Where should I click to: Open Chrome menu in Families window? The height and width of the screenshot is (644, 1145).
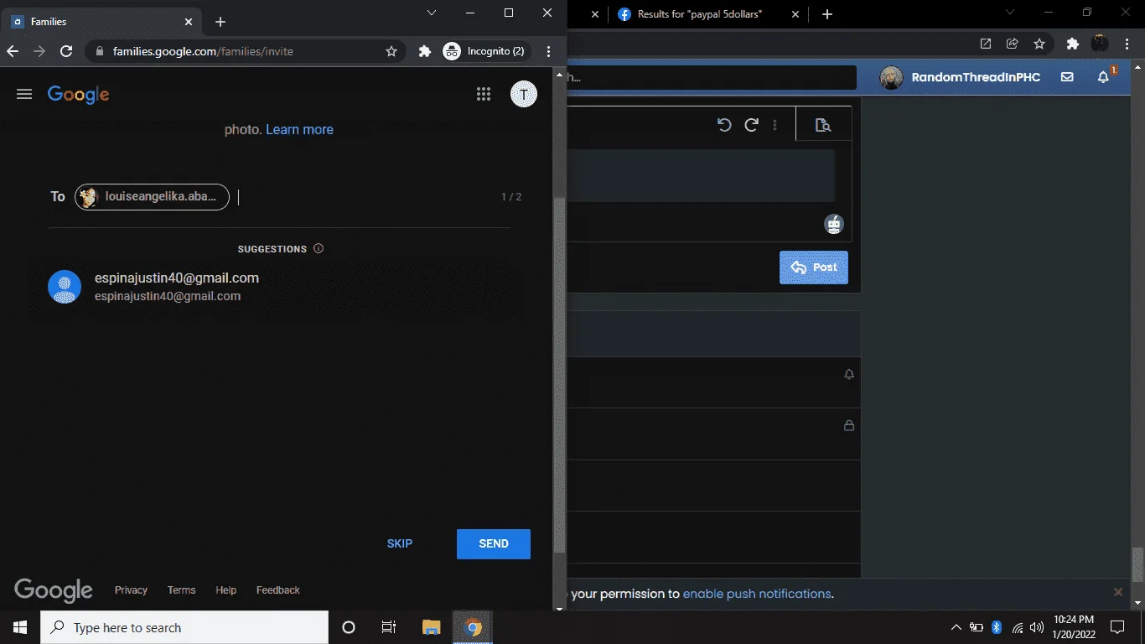pyautogui.click(x=549, y=51)
